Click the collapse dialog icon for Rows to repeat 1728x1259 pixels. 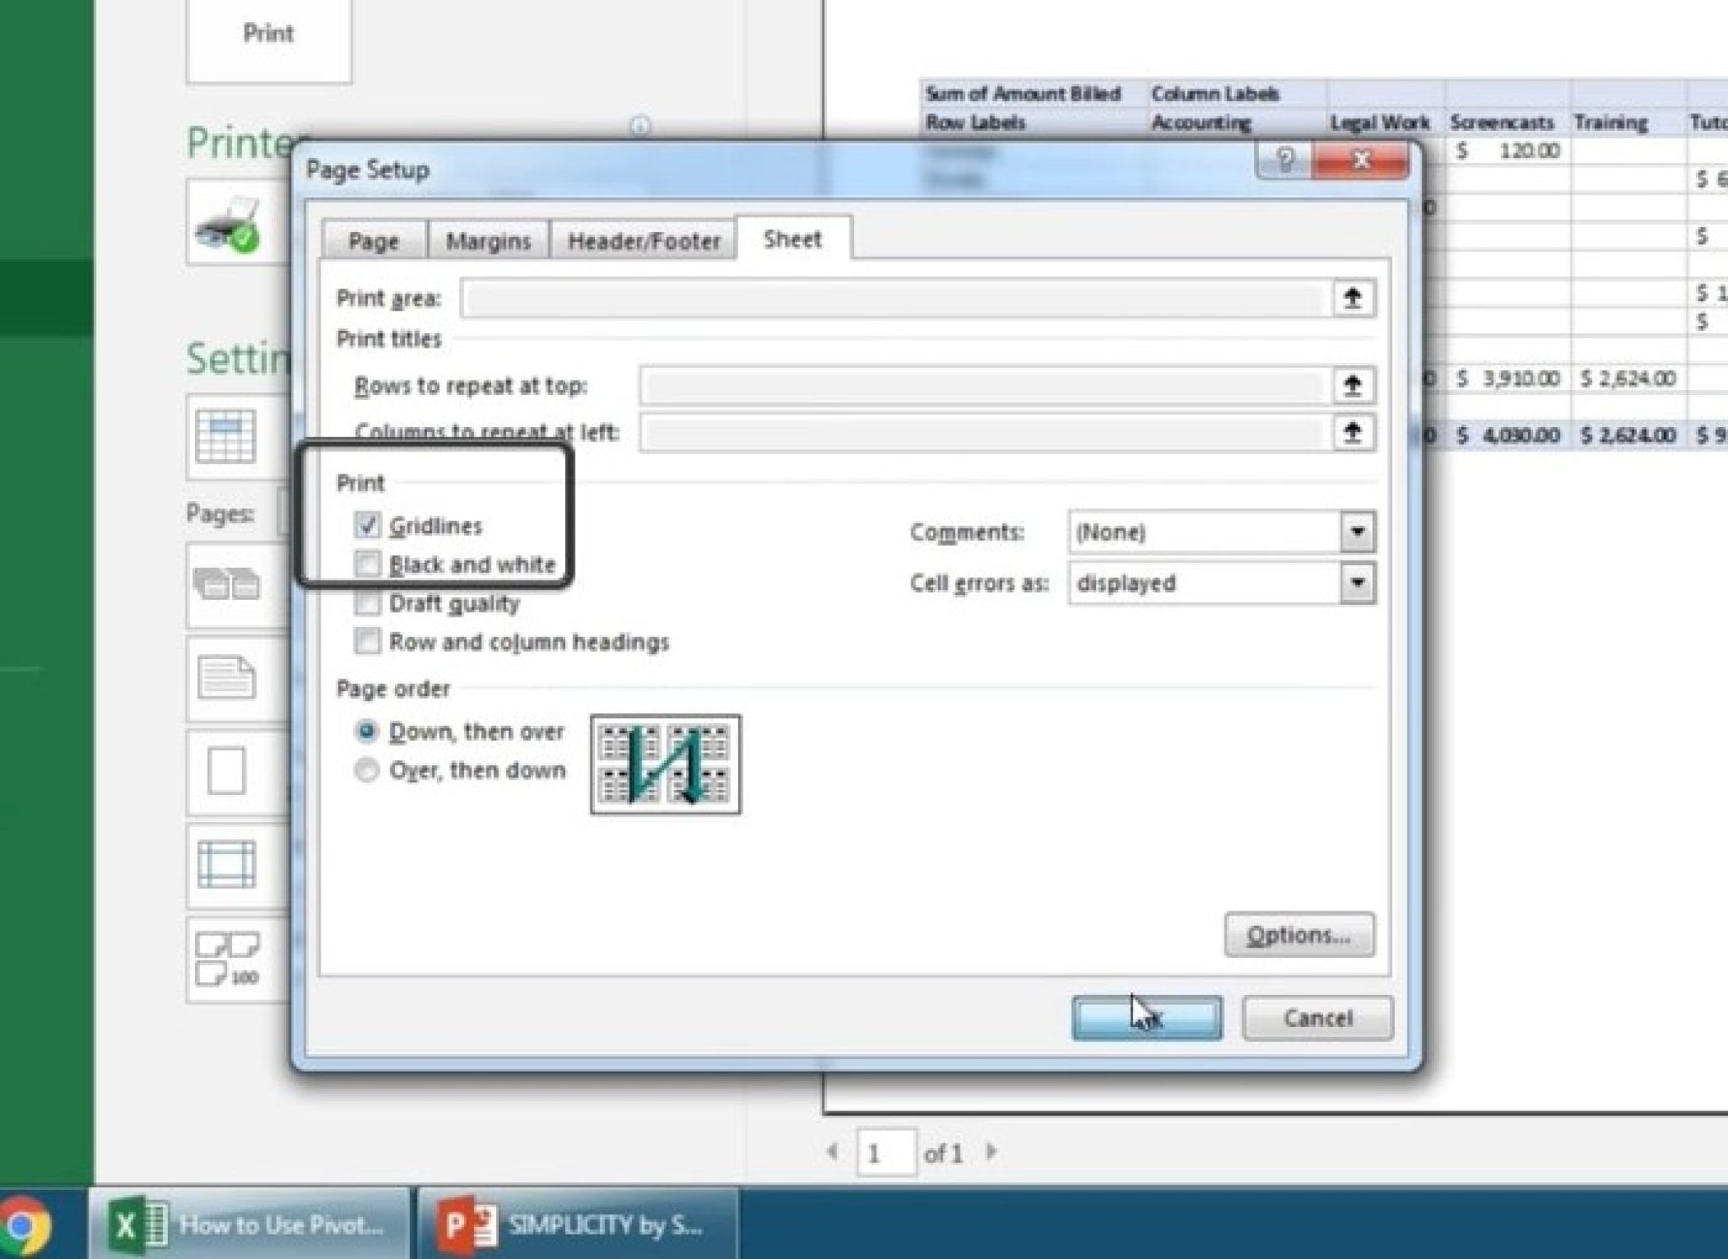(1352, 385)
